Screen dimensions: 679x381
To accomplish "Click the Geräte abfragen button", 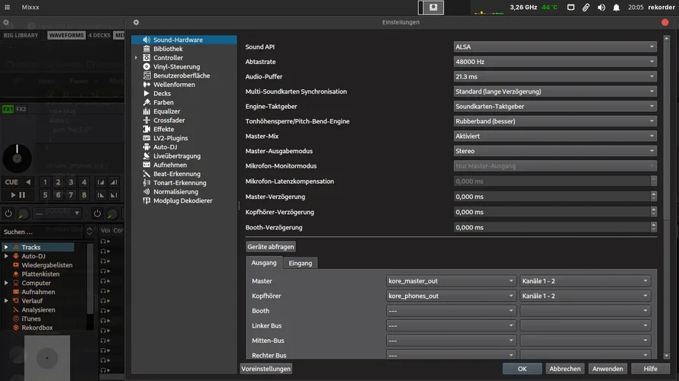I will click(271, 247).
